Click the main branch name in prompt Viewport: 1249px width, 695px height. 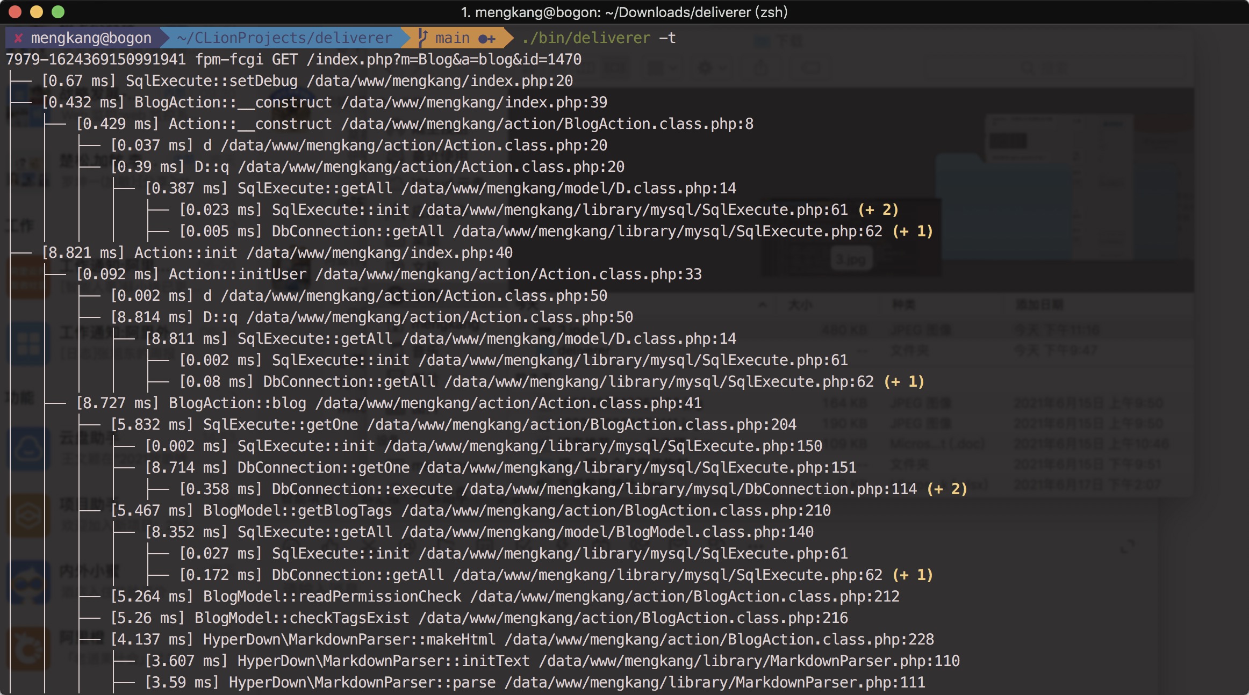(x=452, y=38)
